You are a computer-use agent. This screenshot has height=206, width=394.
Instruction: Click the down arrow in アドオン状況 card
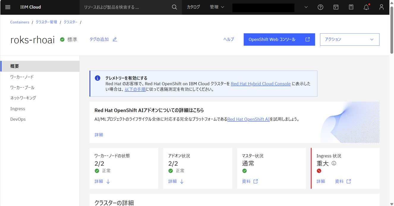[x=182, y=181]
